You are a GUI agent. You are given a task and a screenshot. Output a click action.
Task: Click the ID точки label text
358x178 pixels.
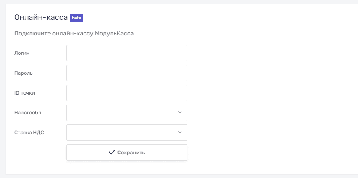click(x=25, y=93)
